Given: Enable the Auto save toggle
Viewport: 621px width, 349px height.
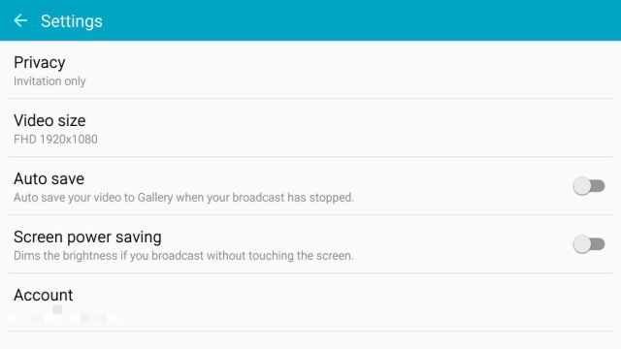Looking at the screenshot, I should (589, 186).
